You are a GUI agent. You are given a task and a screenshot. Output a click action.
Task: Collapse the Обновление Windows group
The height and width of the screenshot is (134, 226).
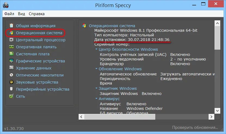click(97, 69)
